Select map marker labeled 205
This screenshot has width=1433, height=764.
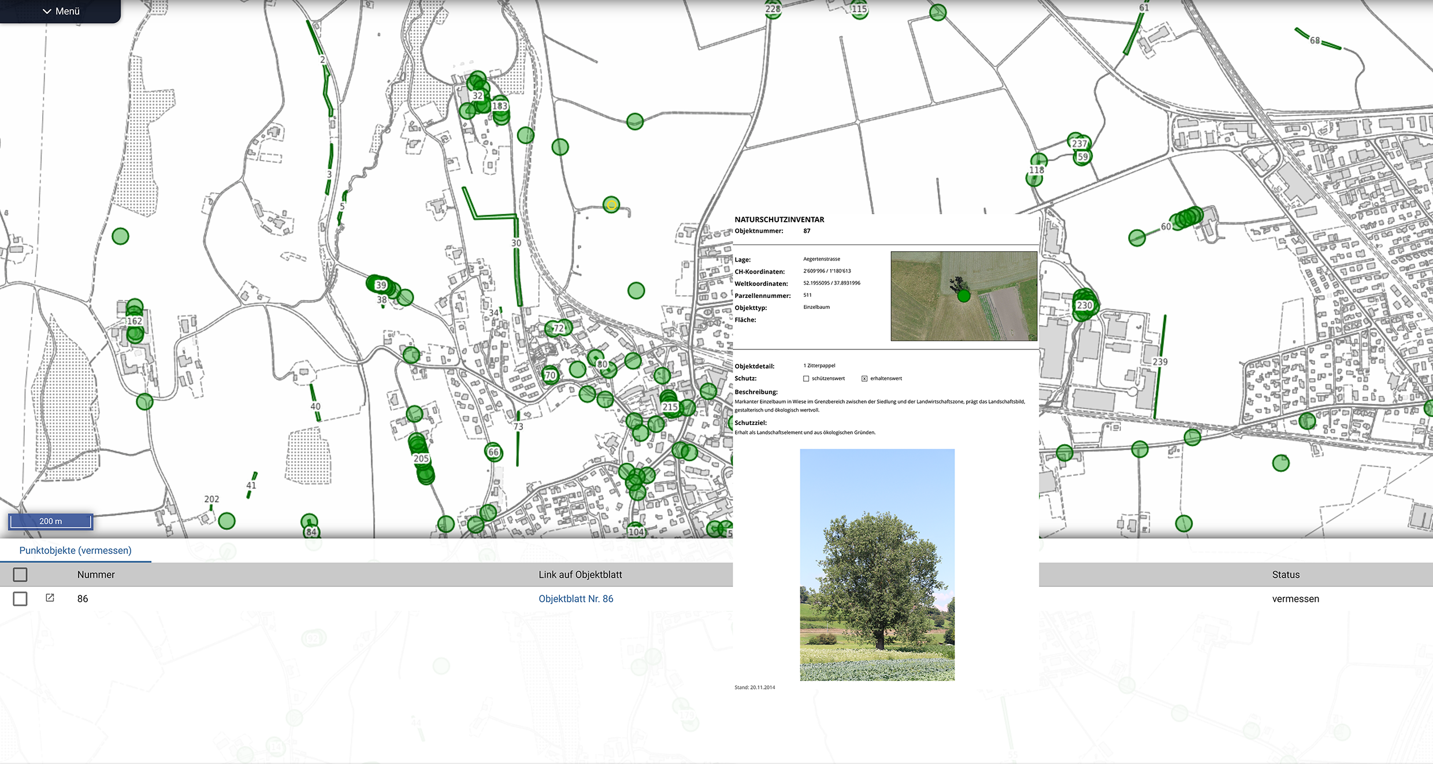[421, 459]
